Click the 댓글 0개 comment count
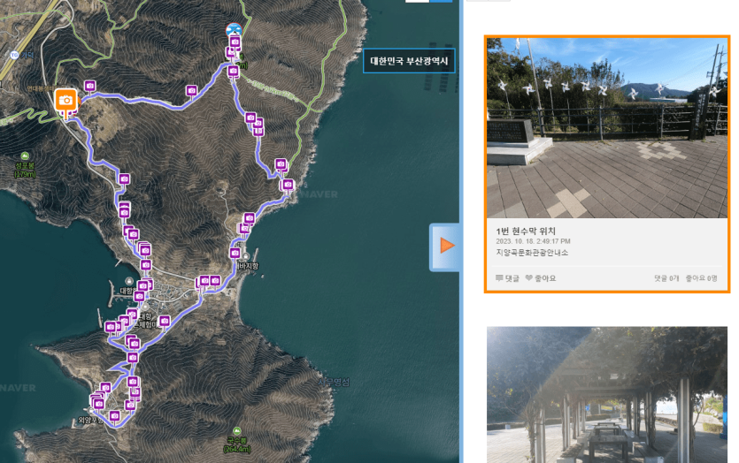The height and width of the screenshot is (463, 739). 666,278
